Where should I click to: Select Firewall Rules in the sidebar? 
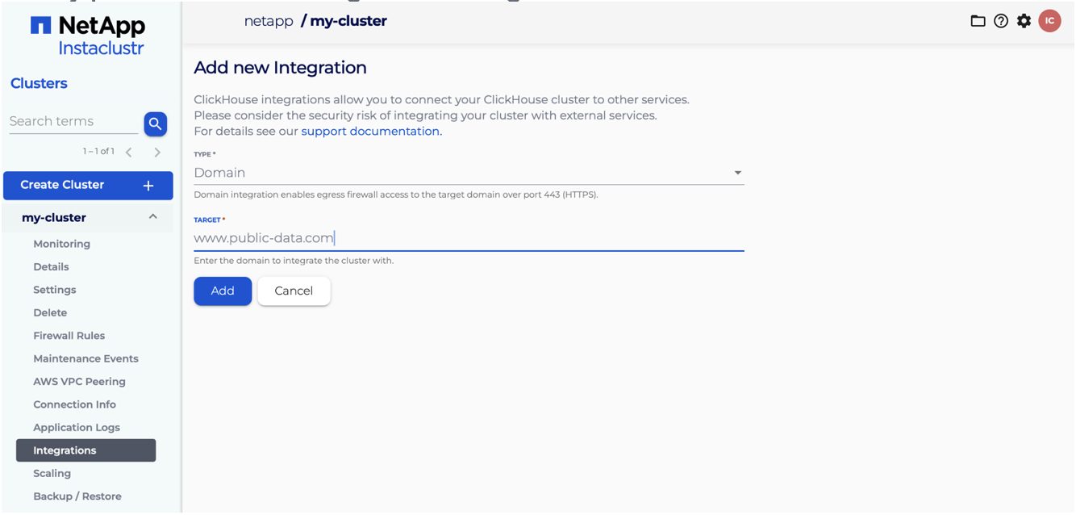pyautogui.click(x=69, y=336)
